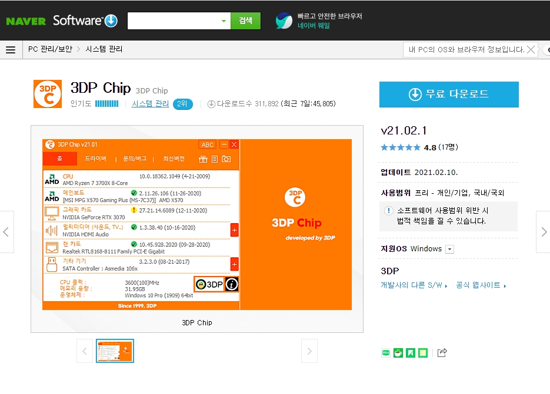Click the 무료 다운로드 button
The height and width of the screenshot is (394, 550).
[449, 94]
